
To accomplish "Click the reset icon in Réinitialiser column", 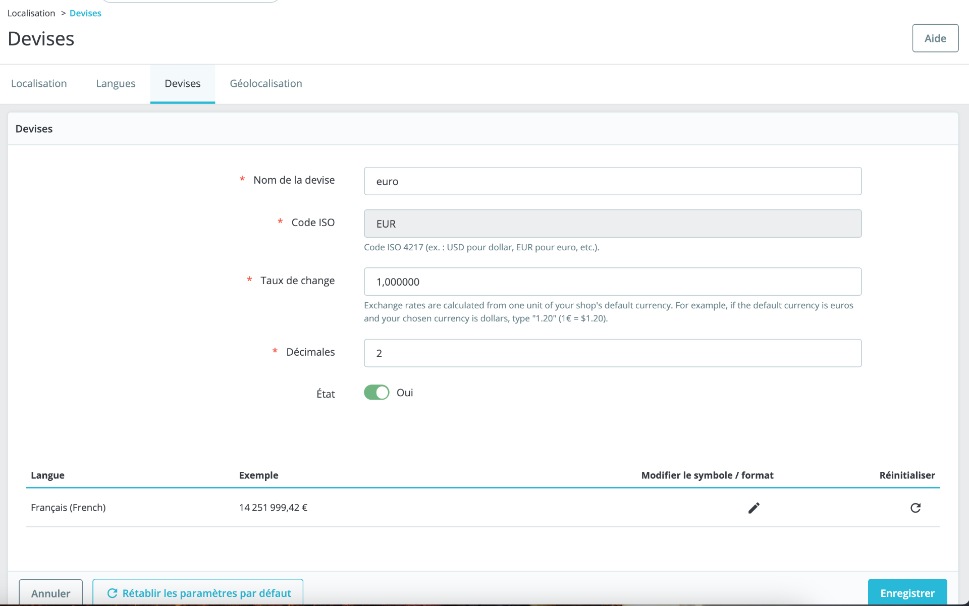I will click(916, 508).
